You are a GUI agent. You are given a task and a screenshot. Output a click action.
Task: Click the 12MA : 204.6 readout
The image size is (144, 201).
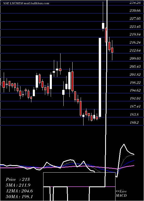click(19, 191)
